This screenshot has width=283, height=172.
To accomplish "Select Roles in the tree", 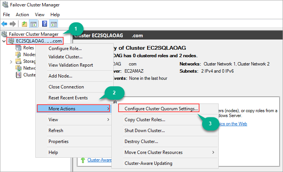I will (x=29, y=48).
